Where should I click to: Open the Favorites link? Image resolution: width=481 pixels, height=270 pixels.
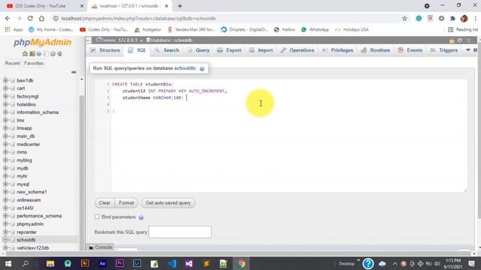[34, 63]
